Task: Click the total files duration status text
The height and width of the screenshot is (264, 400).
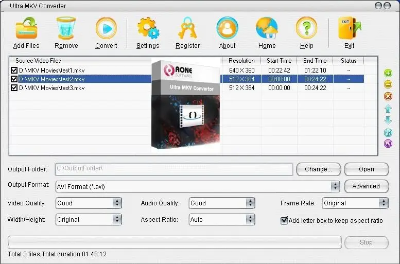Action: tap(57, 254)
